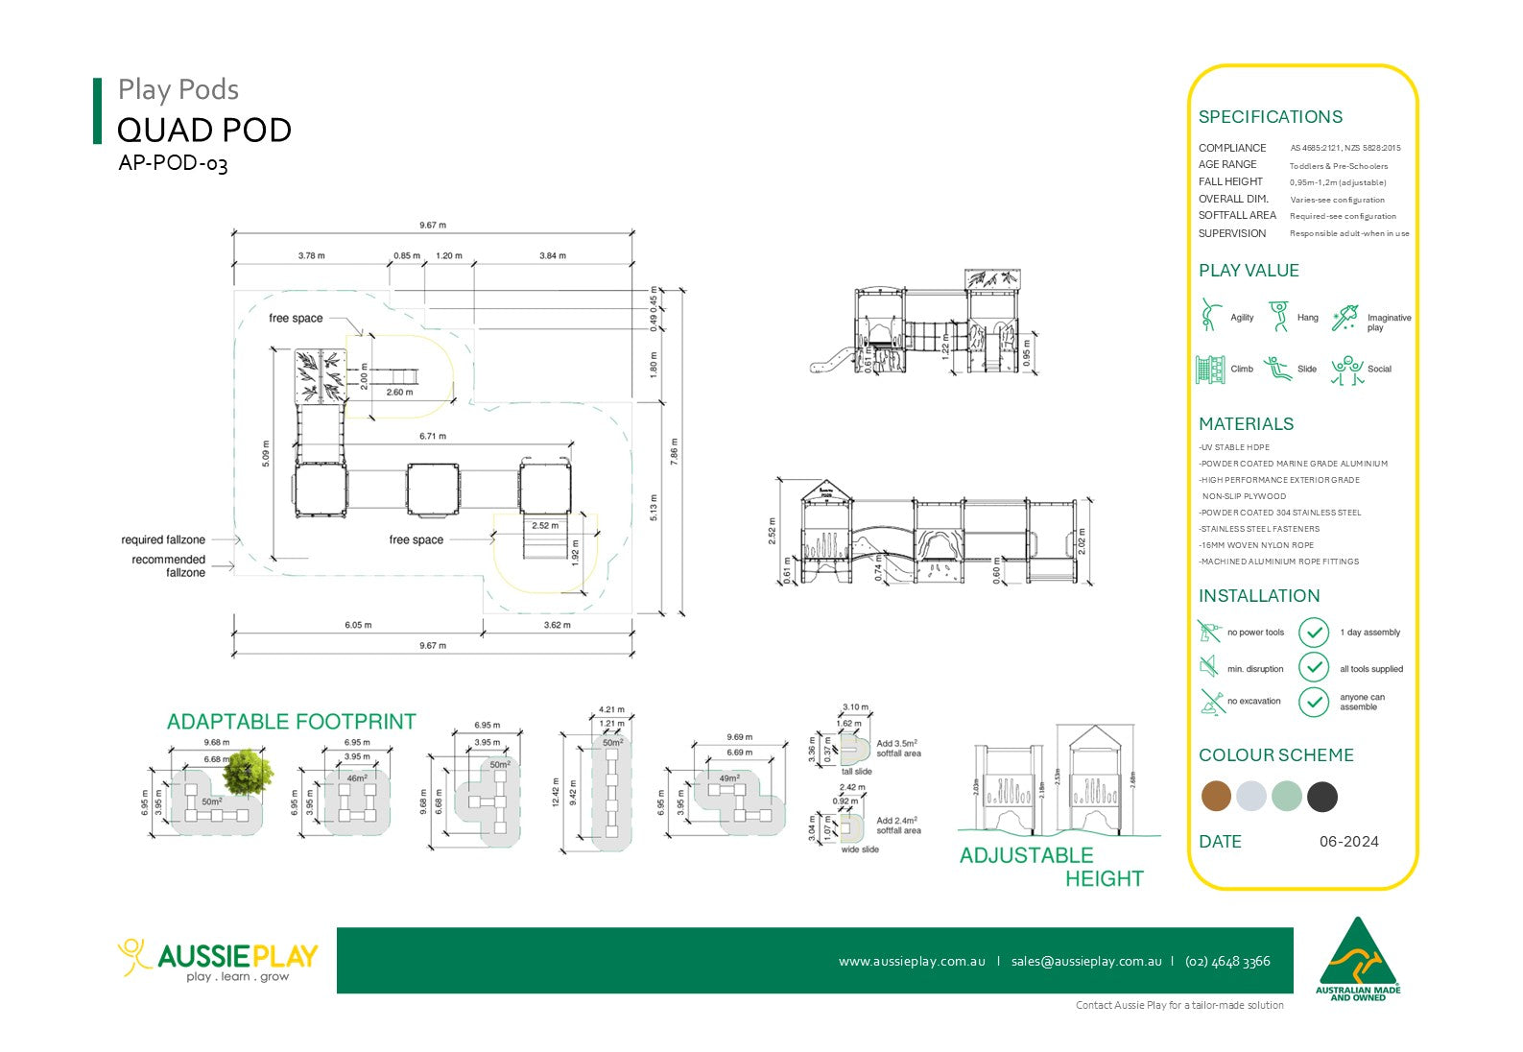Click the 5.09 m dimension label
The image size is (1523, 1052).
[266, 454]
